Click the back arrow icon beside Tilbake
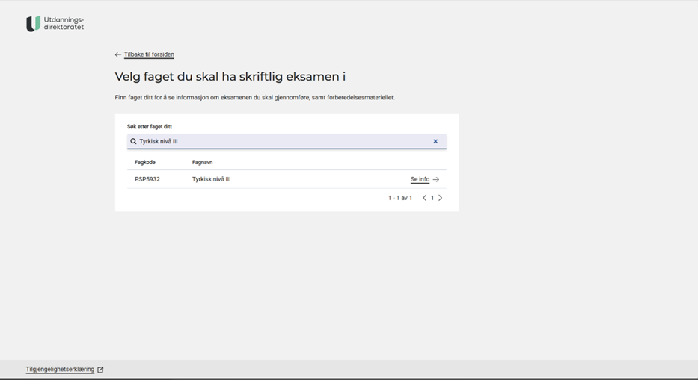The width and height of the screenshot is (698, 380). pos(118,54)
